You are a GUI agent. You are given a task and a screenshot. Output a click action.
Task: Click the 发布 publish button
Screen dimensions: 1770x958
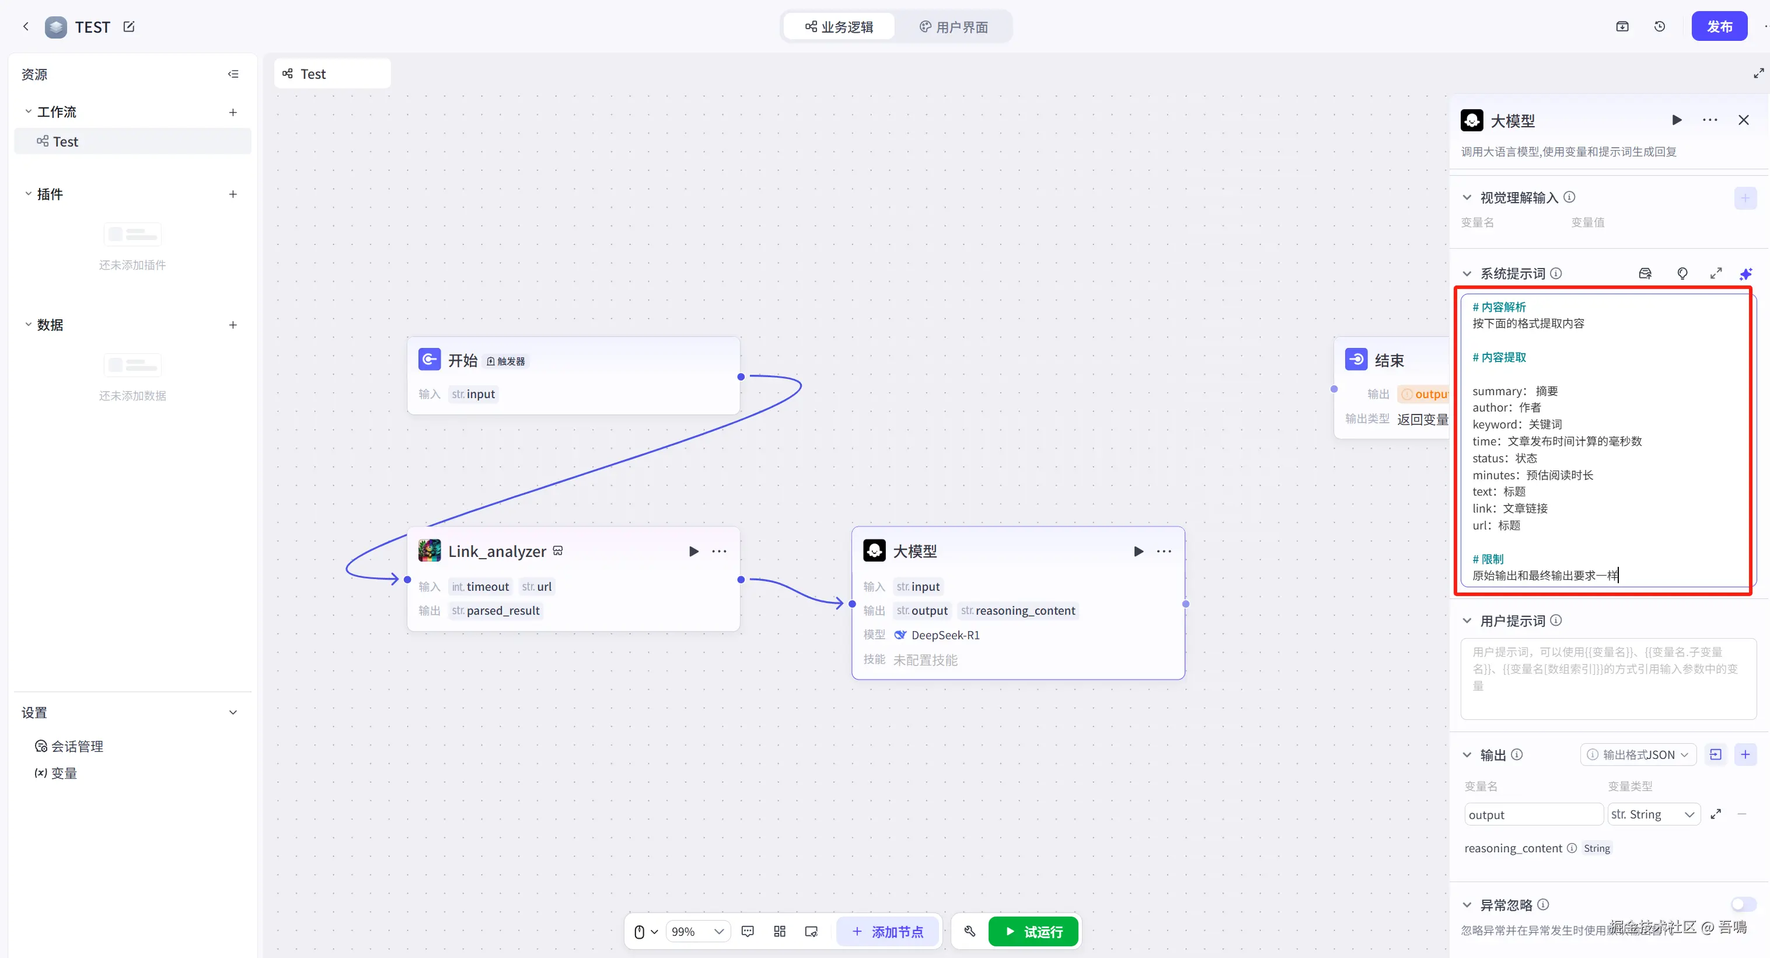(1719, 27)
